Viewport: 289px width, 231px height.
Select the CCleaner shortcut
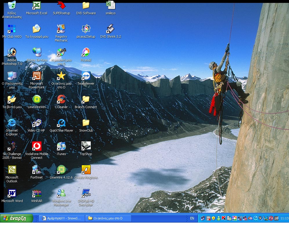[x=61, y=99]
